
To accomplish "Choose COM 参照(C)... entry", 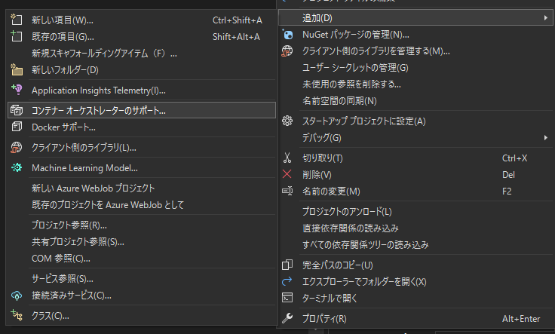I will point(142,259).
